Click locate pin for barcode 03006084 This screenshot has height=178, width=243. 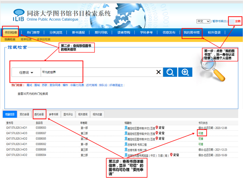171,155
